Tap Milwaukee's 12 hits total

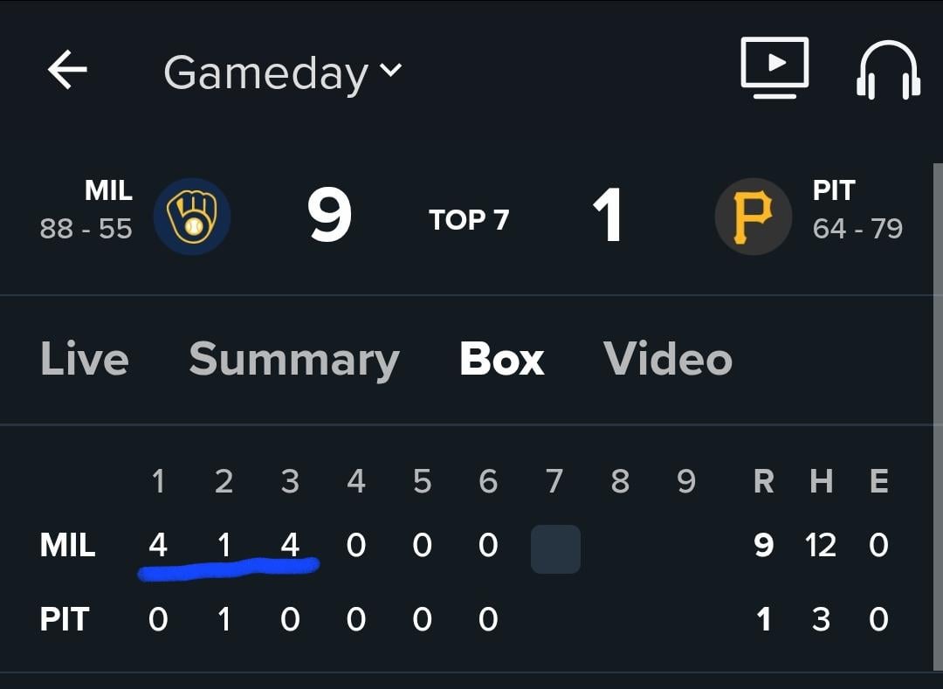821,546
